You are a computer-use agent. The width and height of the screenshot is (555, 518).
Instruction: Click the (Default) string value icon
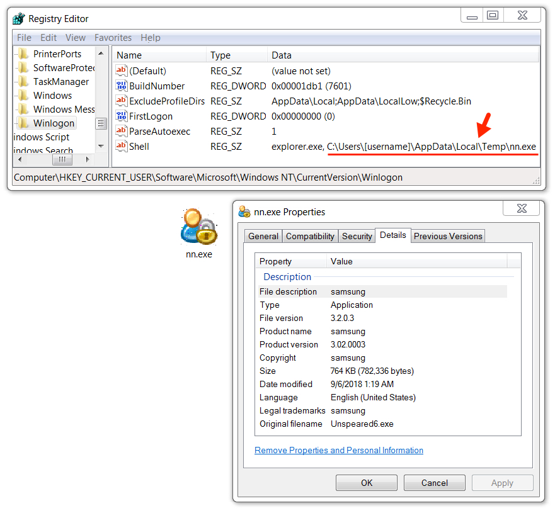[x=121, y=70]
